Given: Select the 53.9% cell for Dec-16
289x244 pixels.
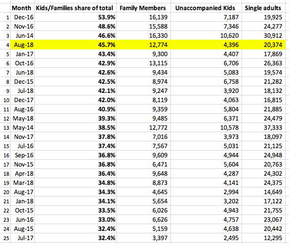Looking at the screenshot, I should tap(106, 17).
